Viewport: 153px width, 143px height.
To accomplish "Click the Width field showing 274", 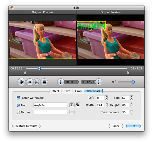I will pos(100,105).
